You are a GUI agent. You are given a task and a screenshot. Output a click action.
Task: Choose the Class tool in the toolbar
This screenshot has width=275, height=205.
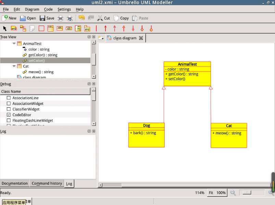50,28
